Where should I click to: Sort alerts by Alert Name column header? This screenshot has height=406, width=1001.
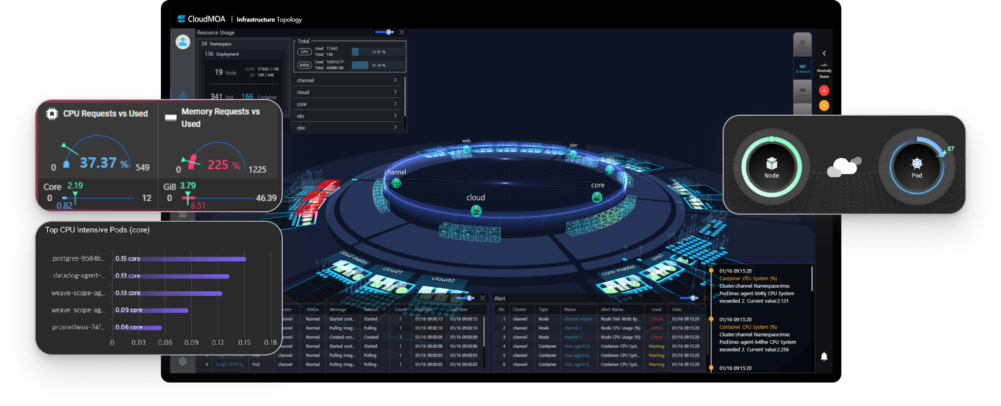point(612,309)
